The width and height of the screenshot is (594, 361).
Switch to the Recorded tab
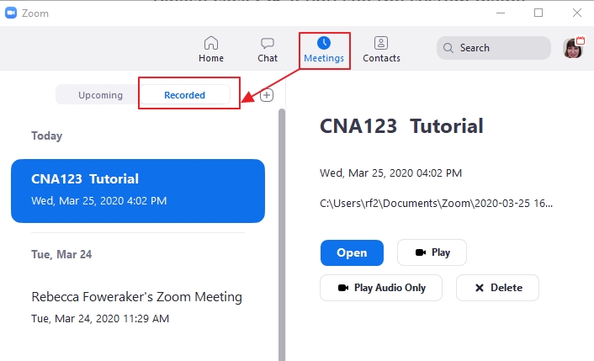click(185, 95)
